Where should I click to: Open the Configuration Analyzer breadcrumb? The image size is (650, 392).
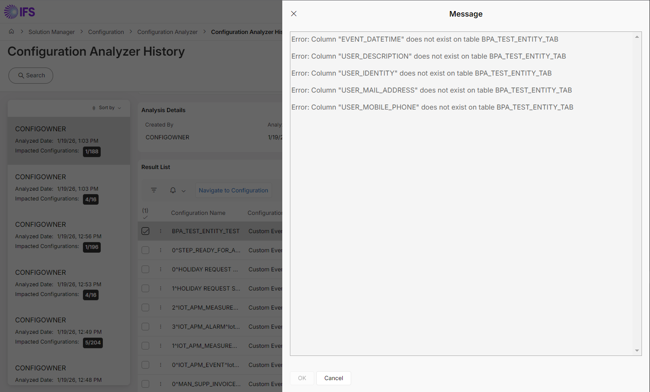(167, 32)
